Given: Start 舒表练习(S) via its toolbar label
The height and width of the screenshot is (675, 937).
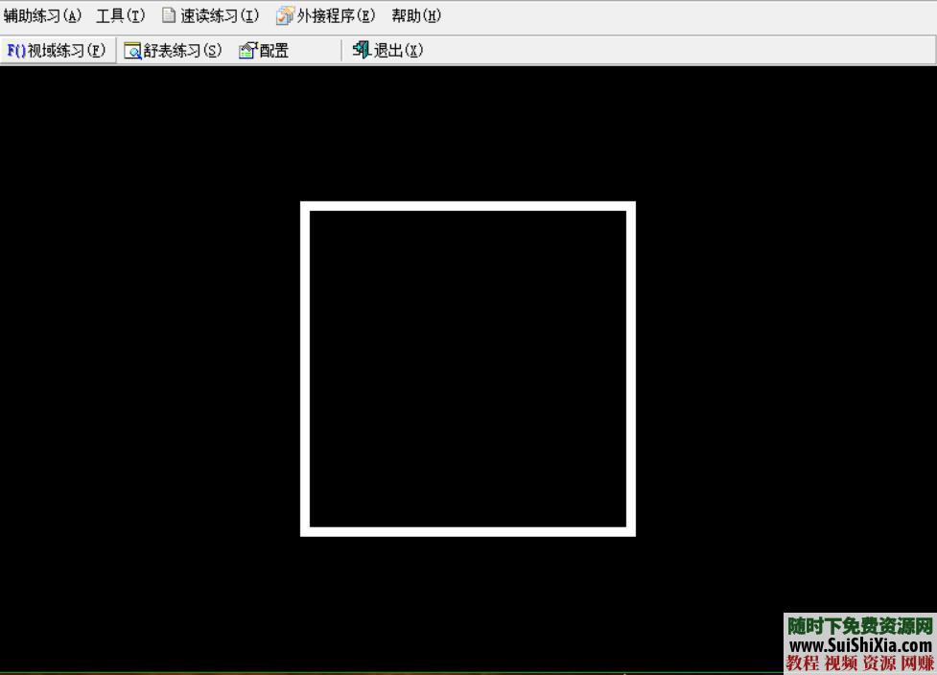Looking at the screenshot, I should pos(182,51).
